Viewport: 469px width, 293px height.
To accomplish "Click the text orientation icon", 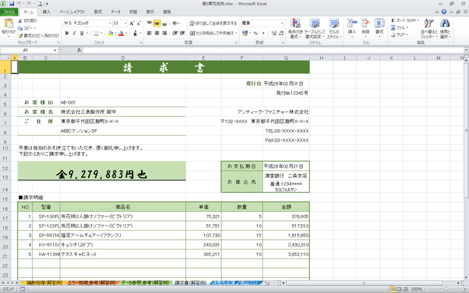I will 175,23.
